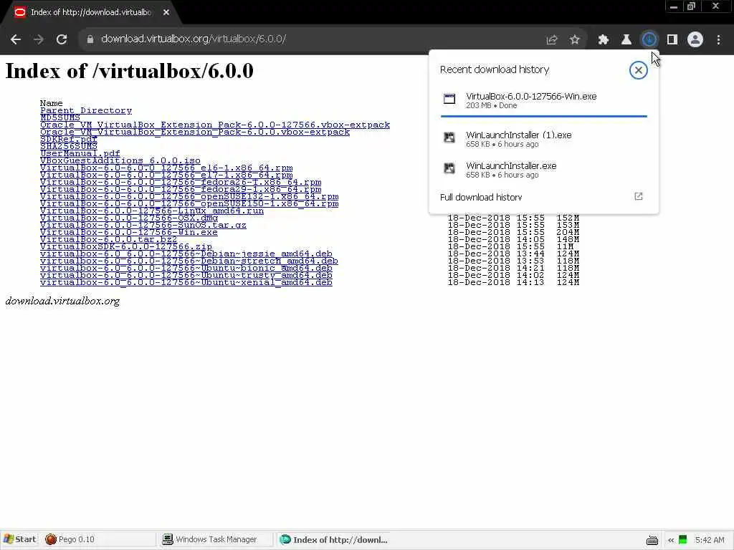The image size is (734, 550).
Task: Click the Index of http://downl... taskbar button
Action: click(x=333, y=539)
